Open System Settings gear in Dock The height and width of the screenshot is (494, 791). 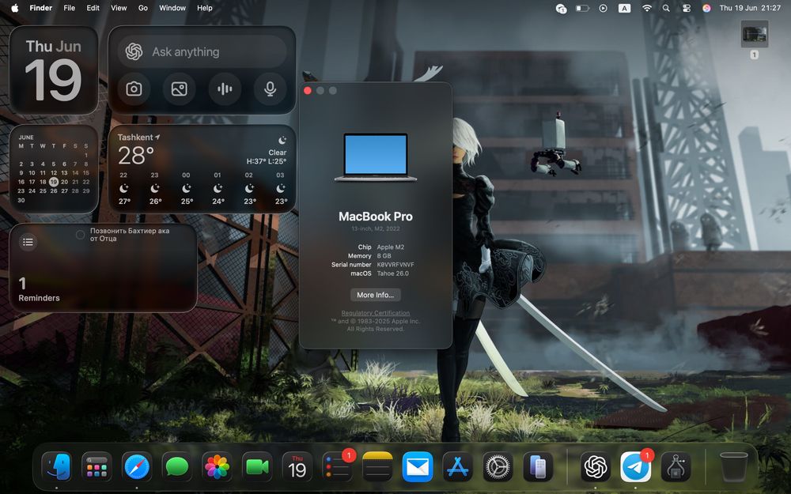pyautogui.click(x=498, y=467)
